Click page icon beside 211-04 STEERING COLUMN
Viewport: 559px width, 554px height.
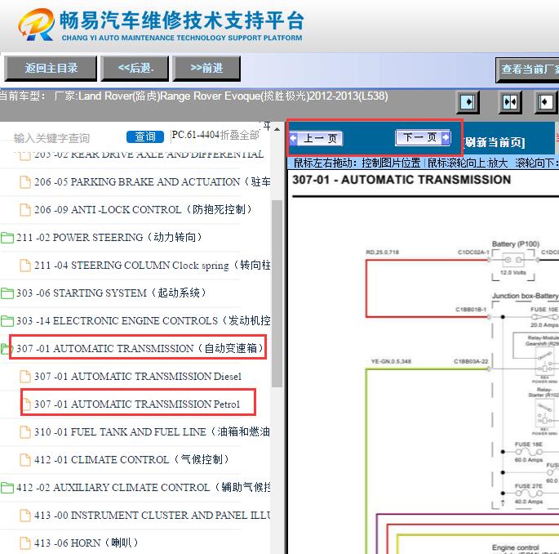pyautogui.click(x=25, y=266)
